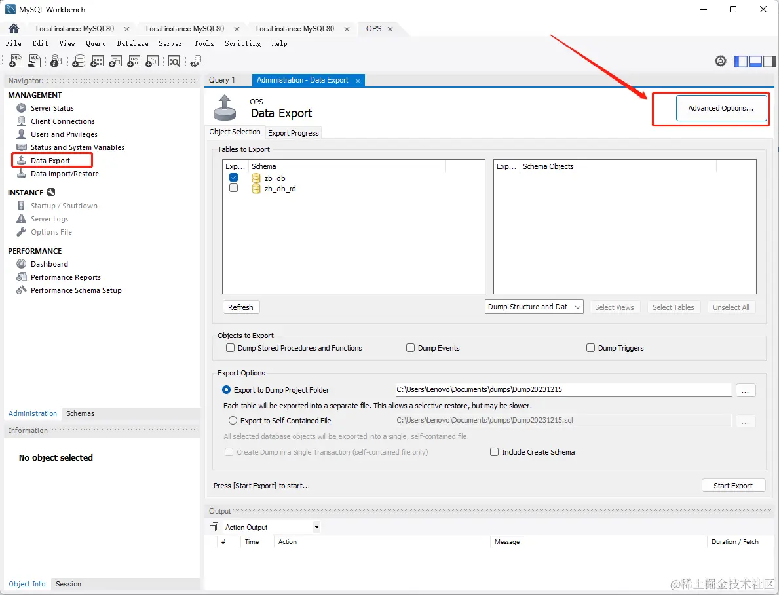
Task: Switch to the Session info tab
Action: (x=68, y=584)
